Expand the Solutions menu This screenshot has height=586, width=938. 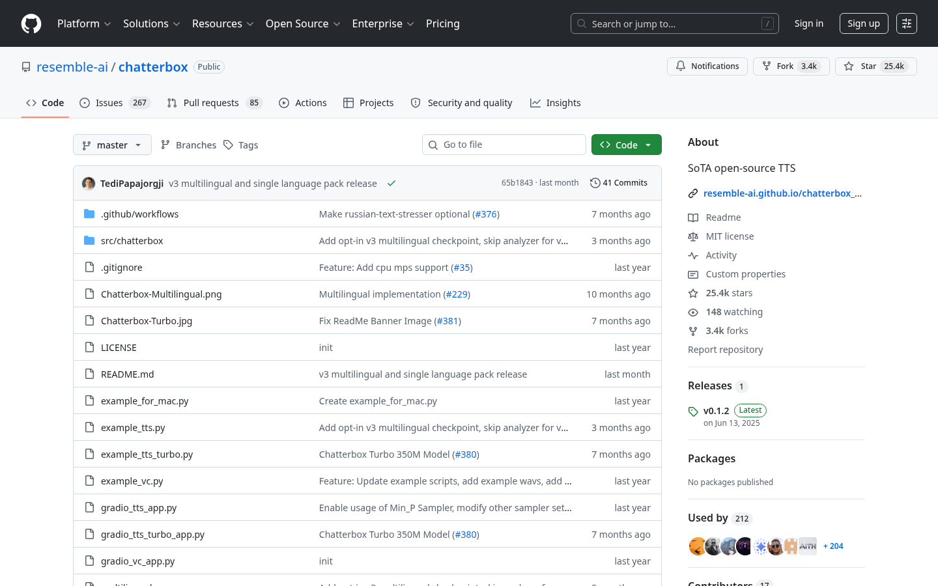[151, 23]
